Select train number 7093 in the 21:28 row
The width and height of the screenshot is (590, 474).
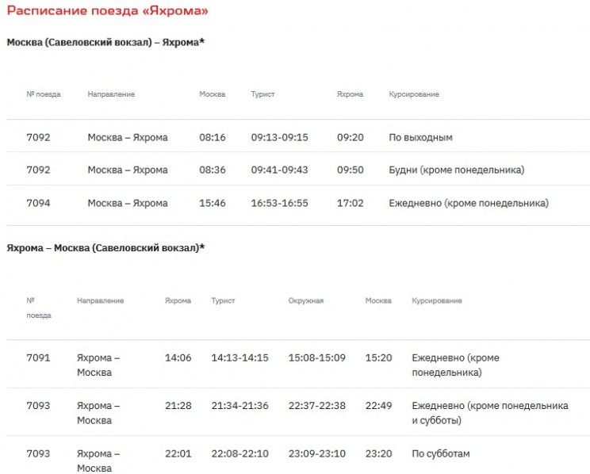38,406
